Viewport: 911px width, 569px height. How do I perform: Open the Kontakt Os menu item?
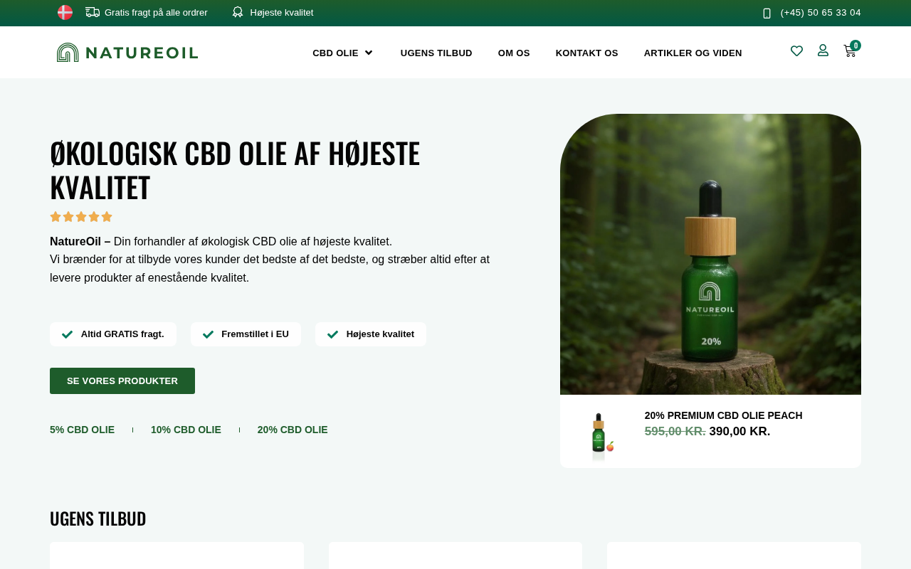click(x=587, y=53)
